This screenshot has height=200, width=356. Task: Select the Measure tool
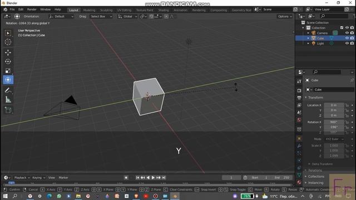click(8, 99)
